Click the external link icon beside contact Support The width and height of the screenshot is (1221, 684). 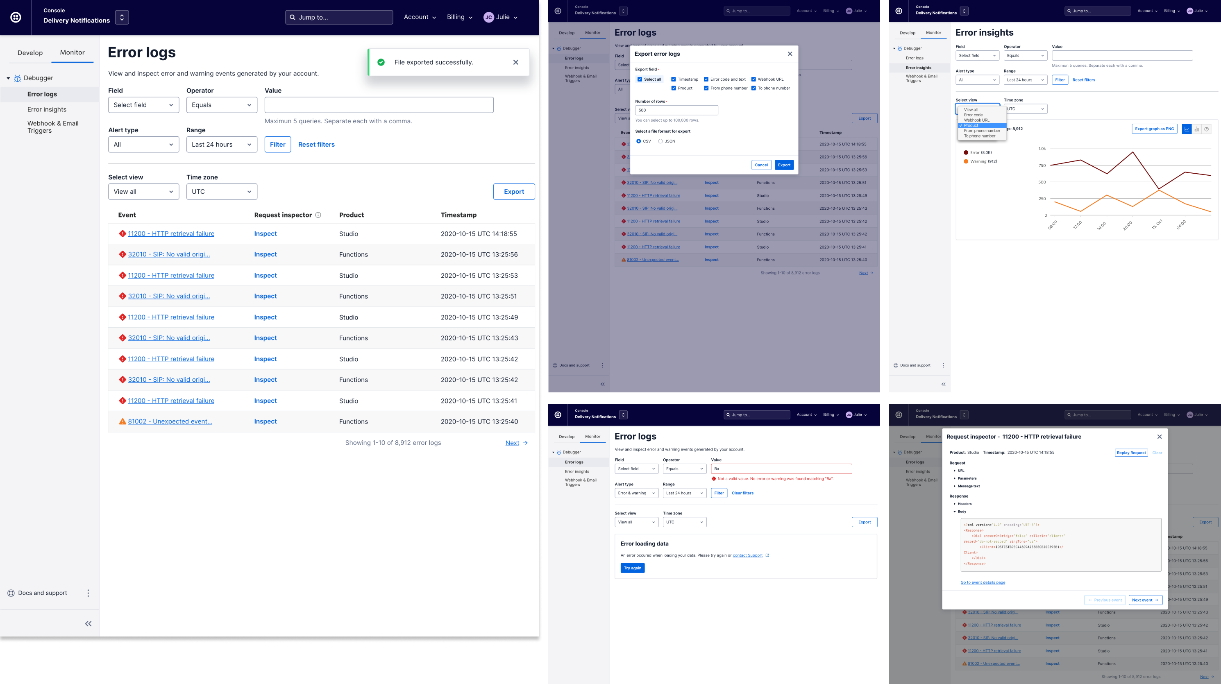click(x=767, y=555)
